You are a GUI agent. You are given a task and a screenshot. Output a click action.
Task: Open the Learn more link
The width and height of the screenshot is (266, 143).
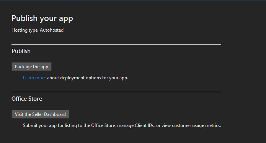[34, 78]
